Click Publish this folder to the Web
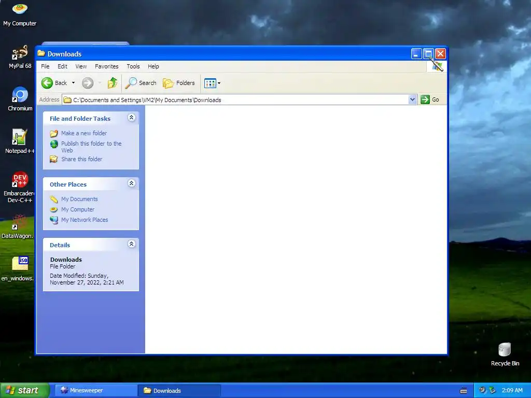The height and width of the screenshot is (398, 531). [x=91, y=147]
